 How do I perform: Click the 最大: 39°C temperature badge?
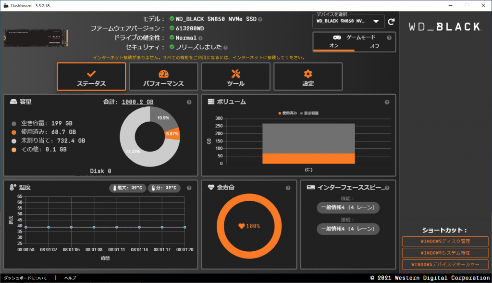128,188
